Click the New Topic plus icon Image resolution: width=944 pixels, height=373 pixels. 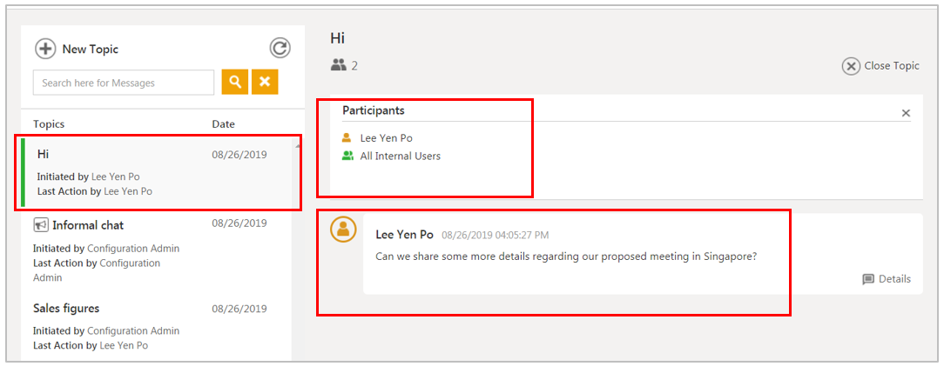pyautogui.click(x=45, y=50)
